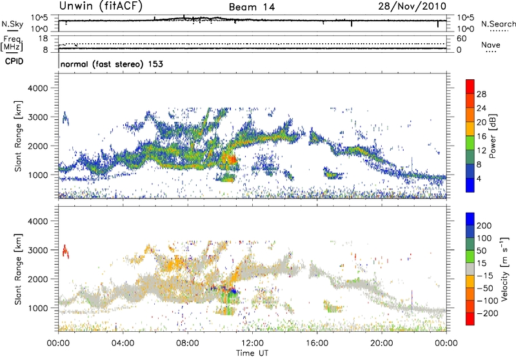Click the 'Power [dB]' colorbar title
This screenshot has height=357, width=516.
[492, 136]
